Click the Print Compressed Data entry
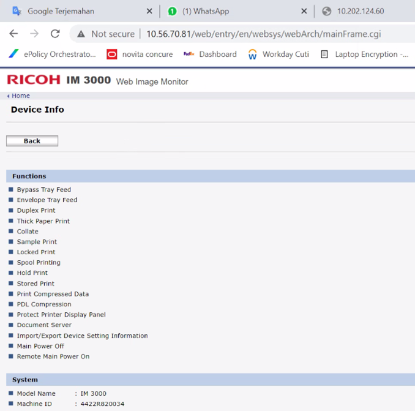 (x=53, y=294)
